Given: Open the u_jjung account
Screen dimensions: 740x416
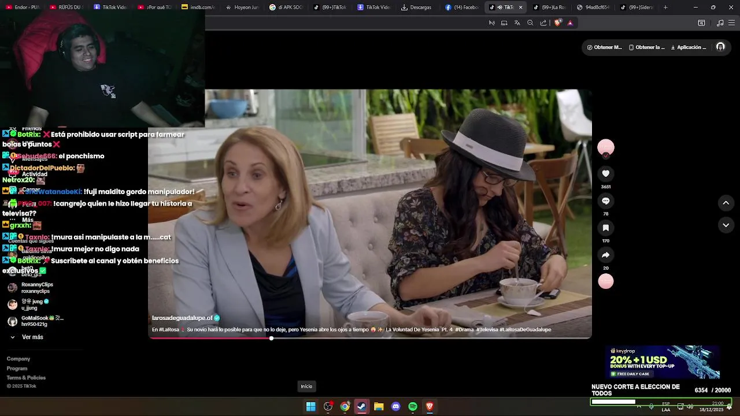Looking at the screenshot, I should [x=28, y=304].
